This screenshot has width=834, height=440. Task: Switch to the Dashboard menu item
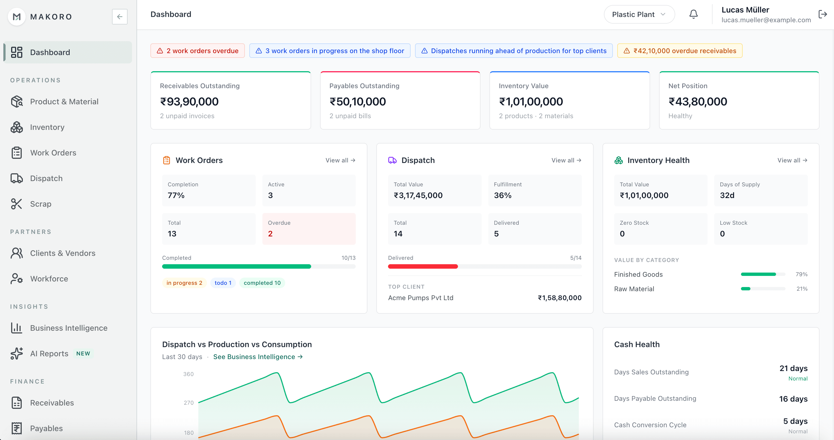point(50,52)
